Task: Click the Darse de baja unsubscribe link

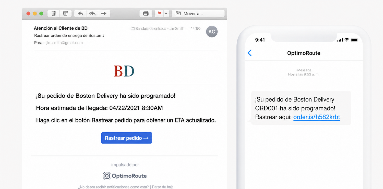Action: 163,187
